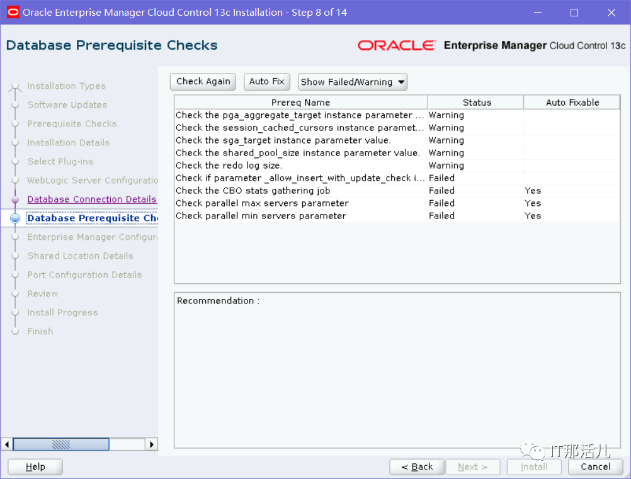Minimize the installer window
Viewport: 631px width, 479px height.
(x=538, y=13)
